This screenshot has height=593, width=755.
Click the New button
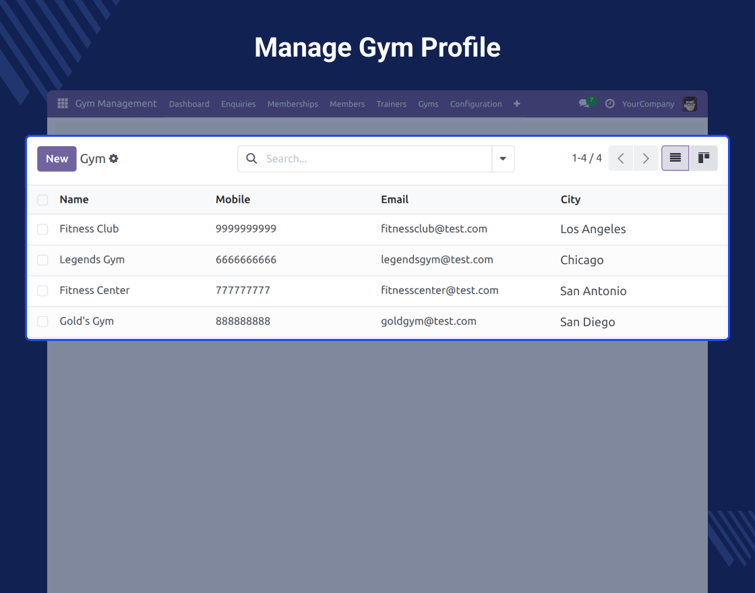coord(57,159)
